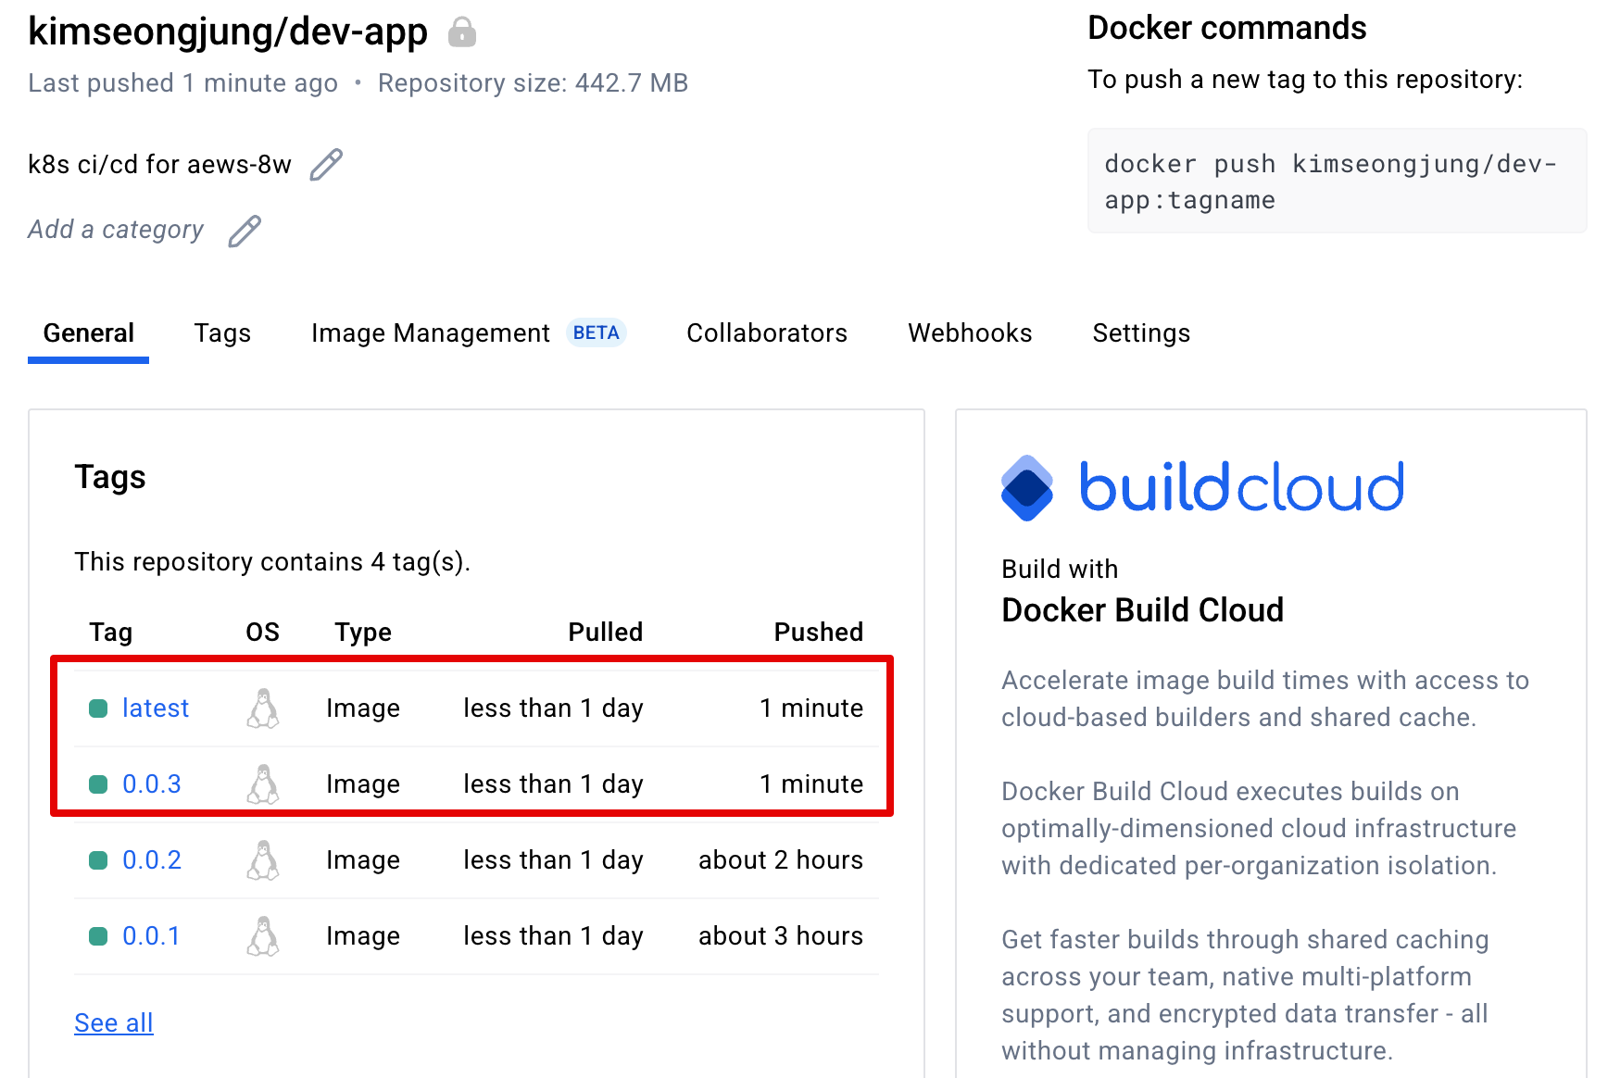
Task: Click the buildcloud logo
Action: pyautogui.click(x=1202, y=487)
